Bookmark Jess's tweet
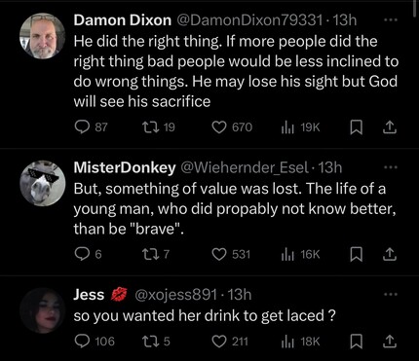419x361 pixels. tap(357, 342)
